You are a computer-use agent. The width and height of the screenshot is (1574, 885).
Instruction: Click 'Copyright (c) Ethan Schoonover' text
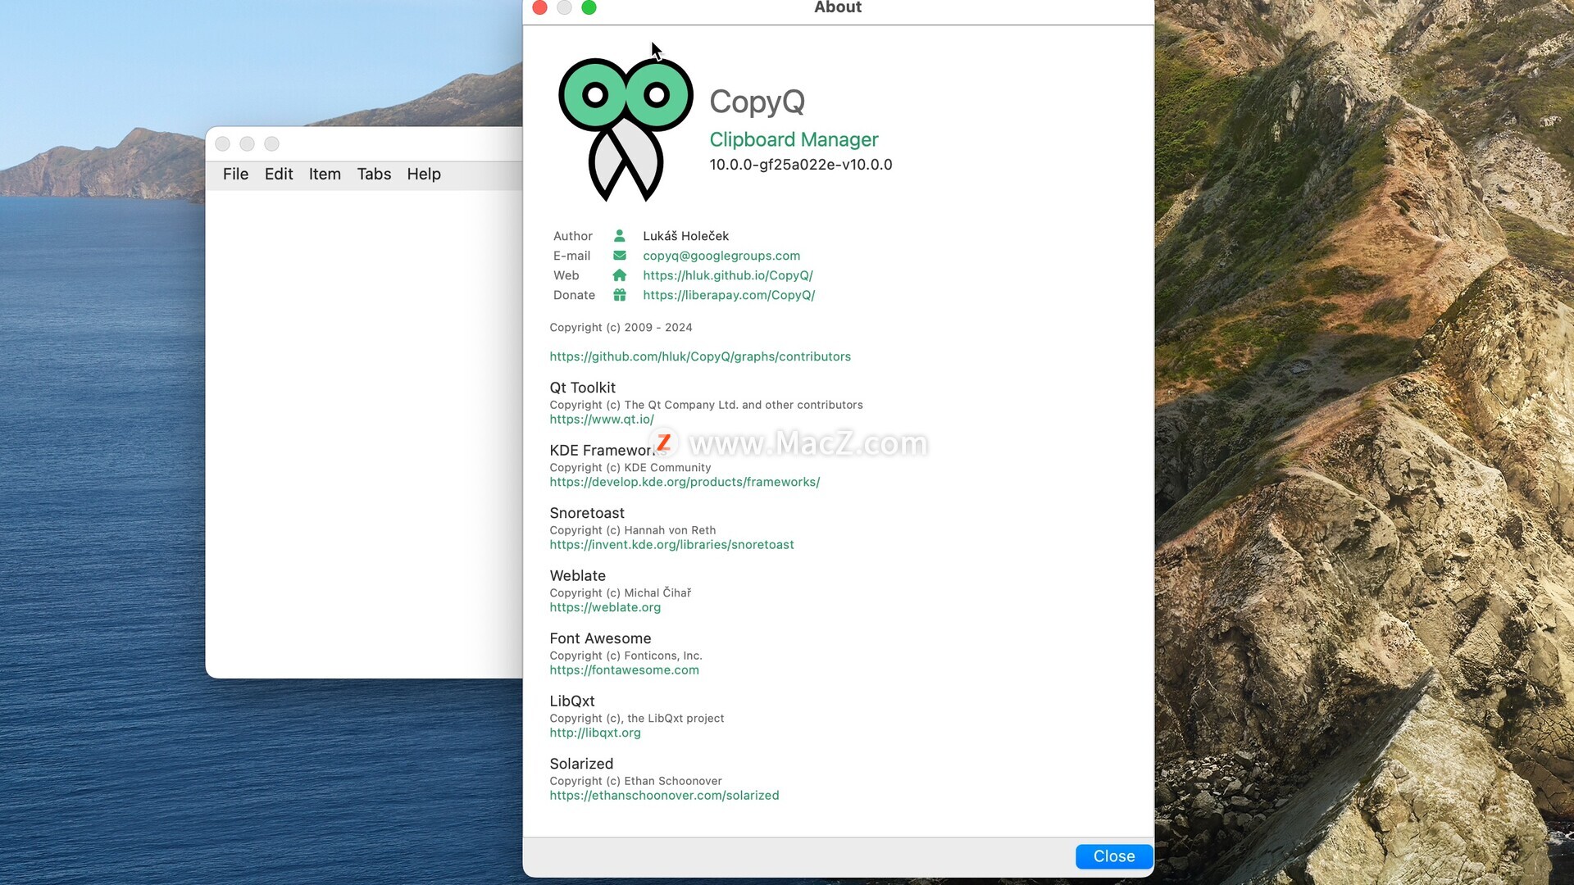tap(635, 781)
